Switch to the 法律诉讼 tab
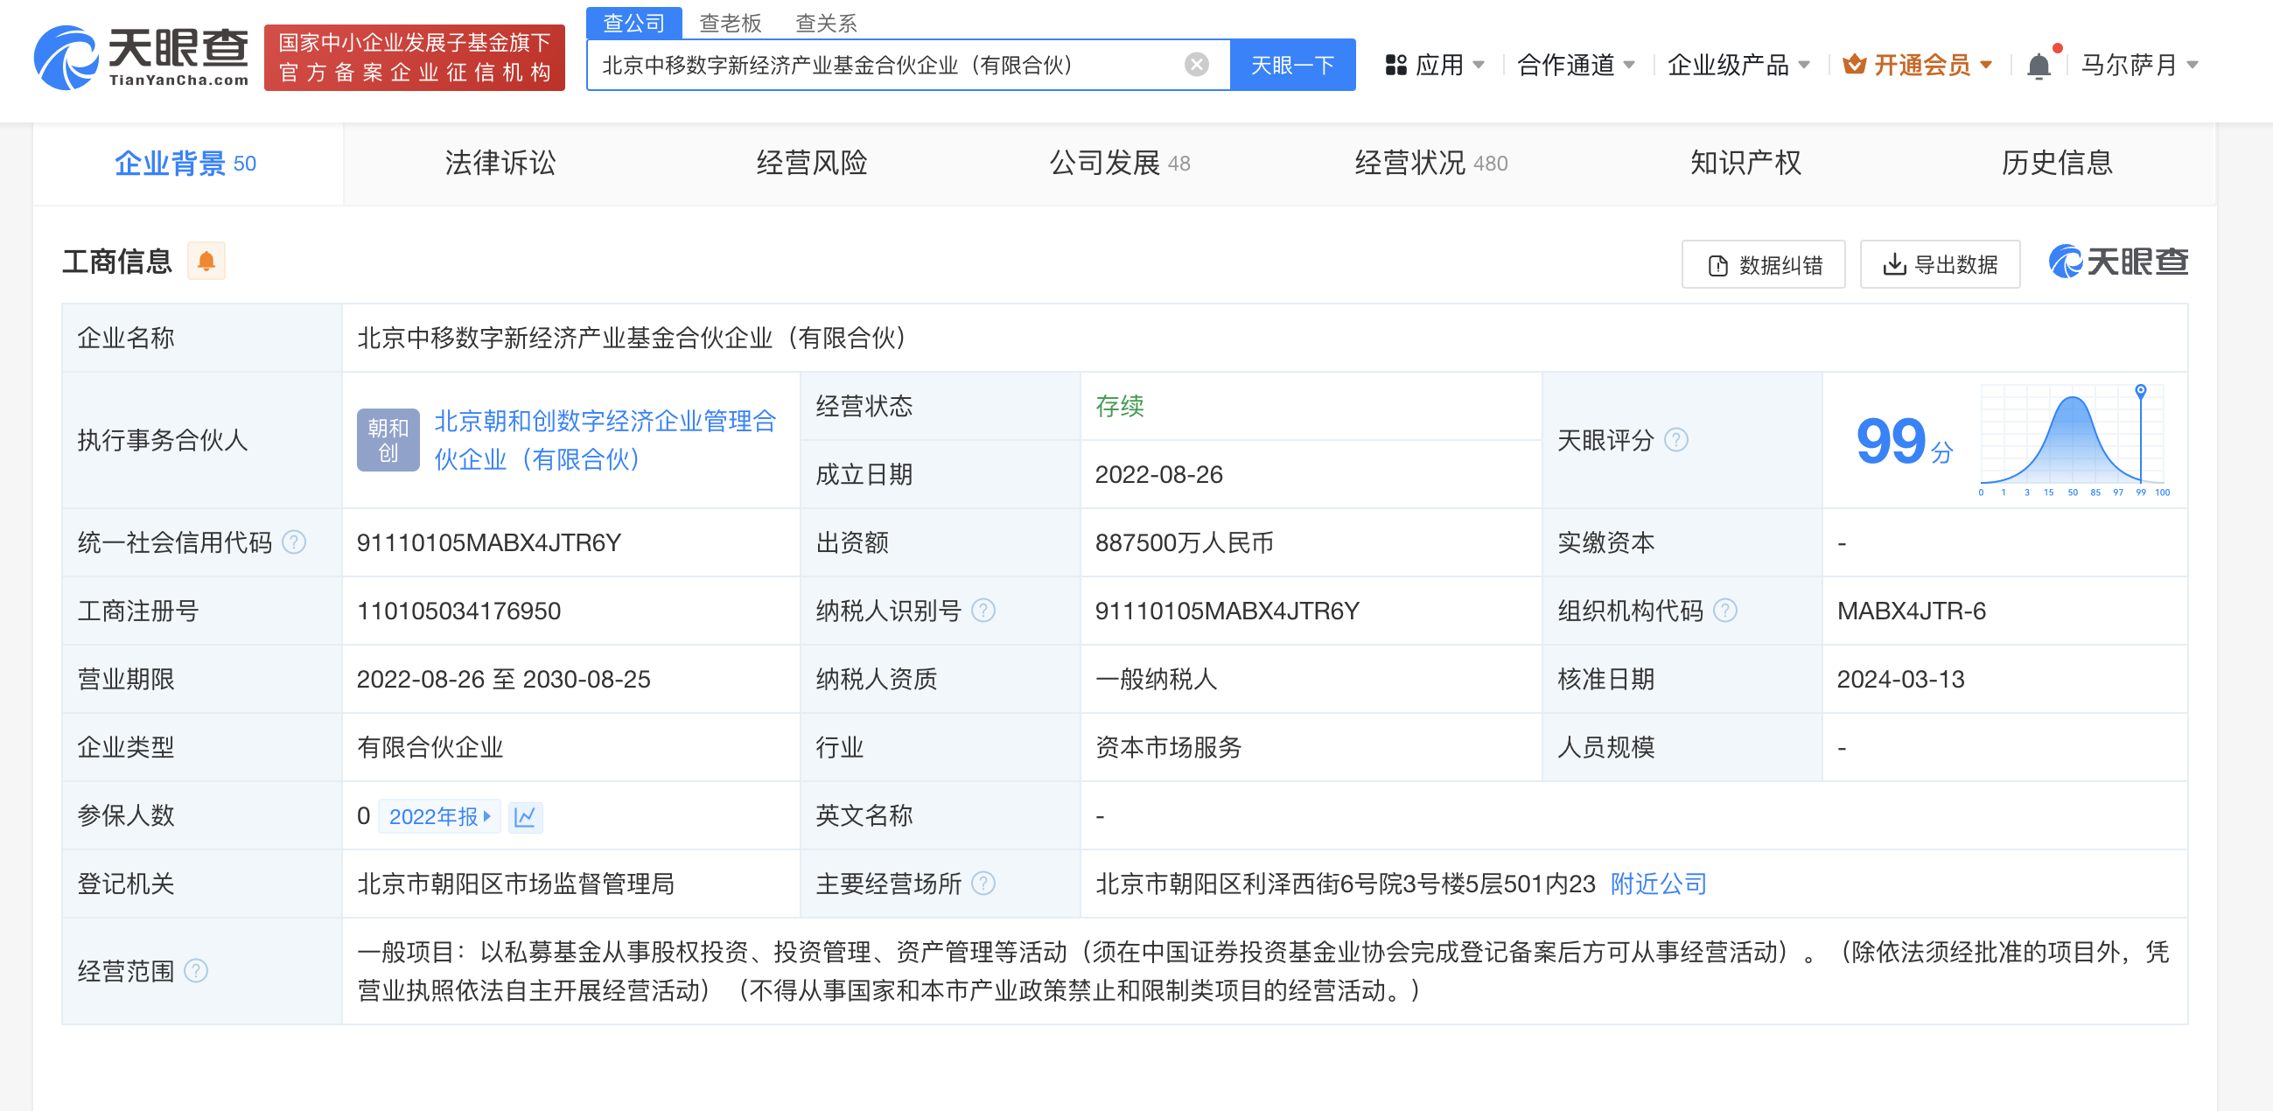 pos(500,164)
